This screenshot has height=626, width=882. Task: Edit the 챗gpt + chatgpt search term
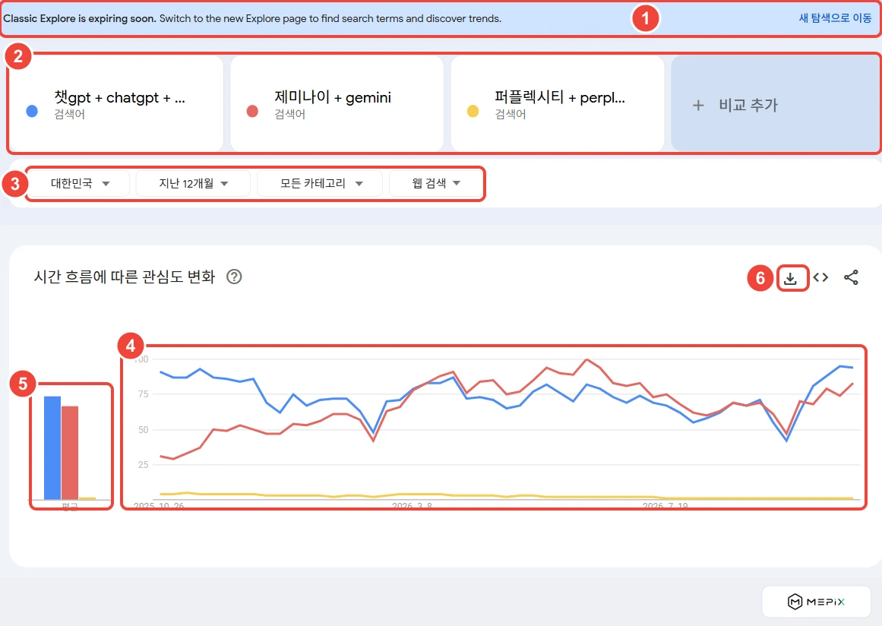(x=116, y=103)
